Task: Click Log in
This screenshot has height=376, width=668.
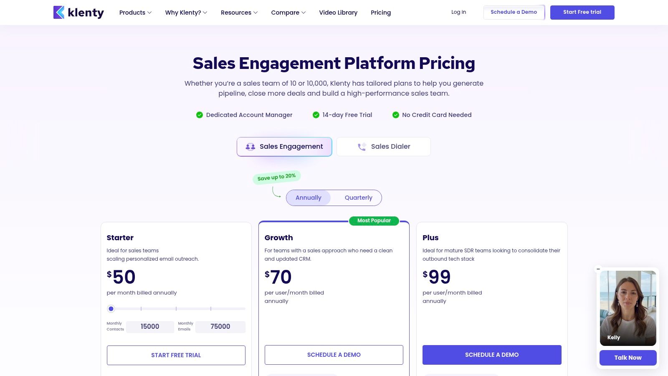Action: (x=458, y=12)
